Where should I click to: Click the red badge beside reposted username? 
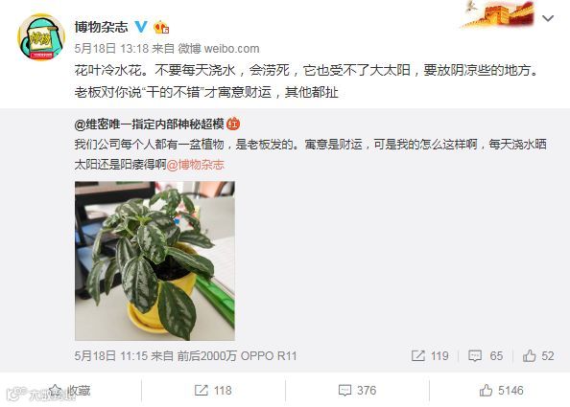(233, 124)
